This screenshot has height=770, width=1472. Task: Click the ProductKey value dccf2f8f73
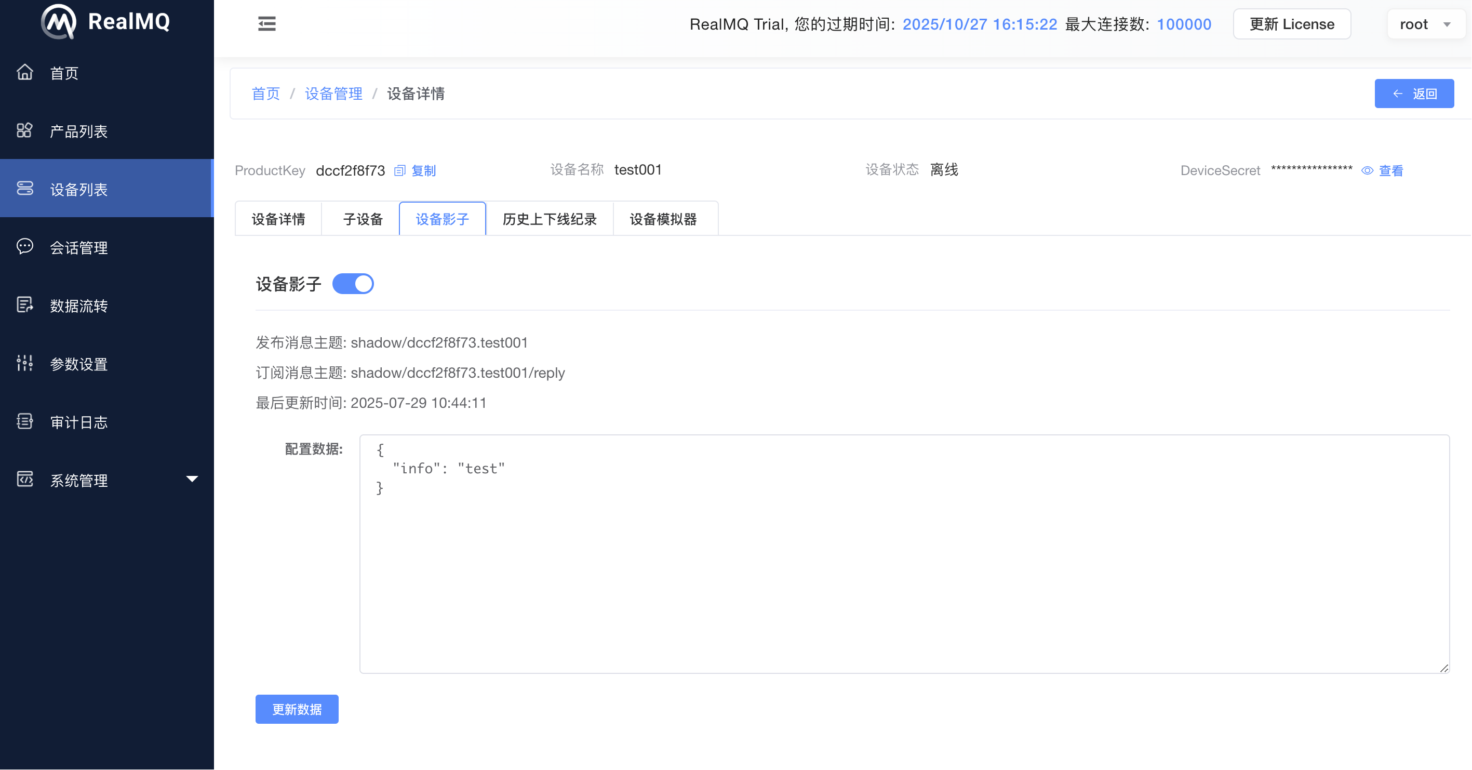pos(350,170)
